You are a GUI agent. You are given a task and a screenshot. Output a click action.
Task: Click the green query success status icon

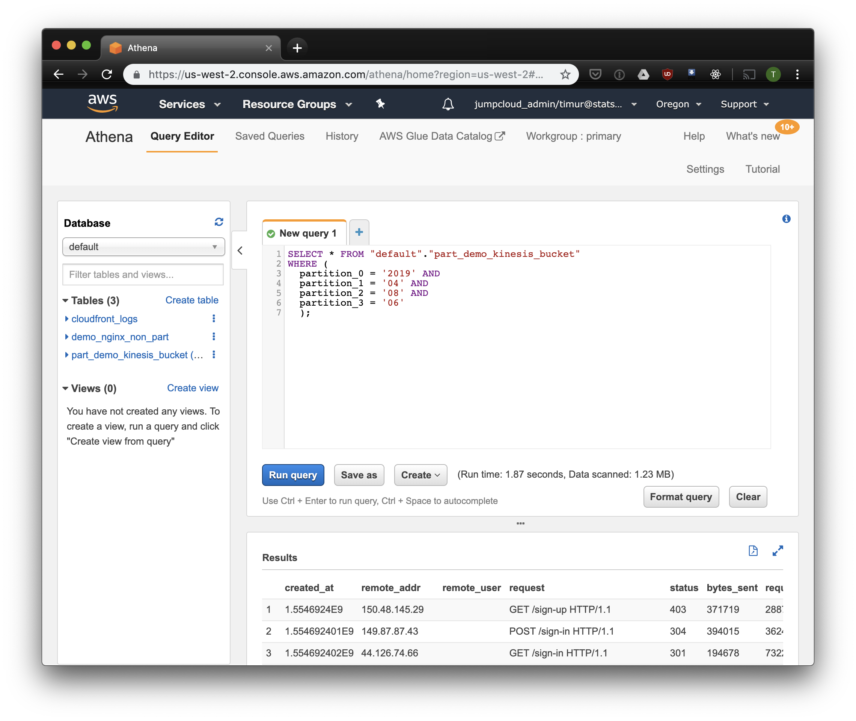click(x=271, y=232)
